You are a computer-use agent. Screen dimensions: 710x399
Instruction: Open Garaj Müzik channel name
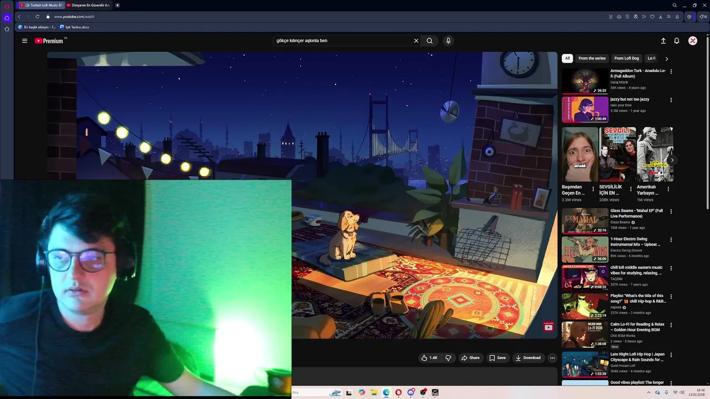pos(619,82)
